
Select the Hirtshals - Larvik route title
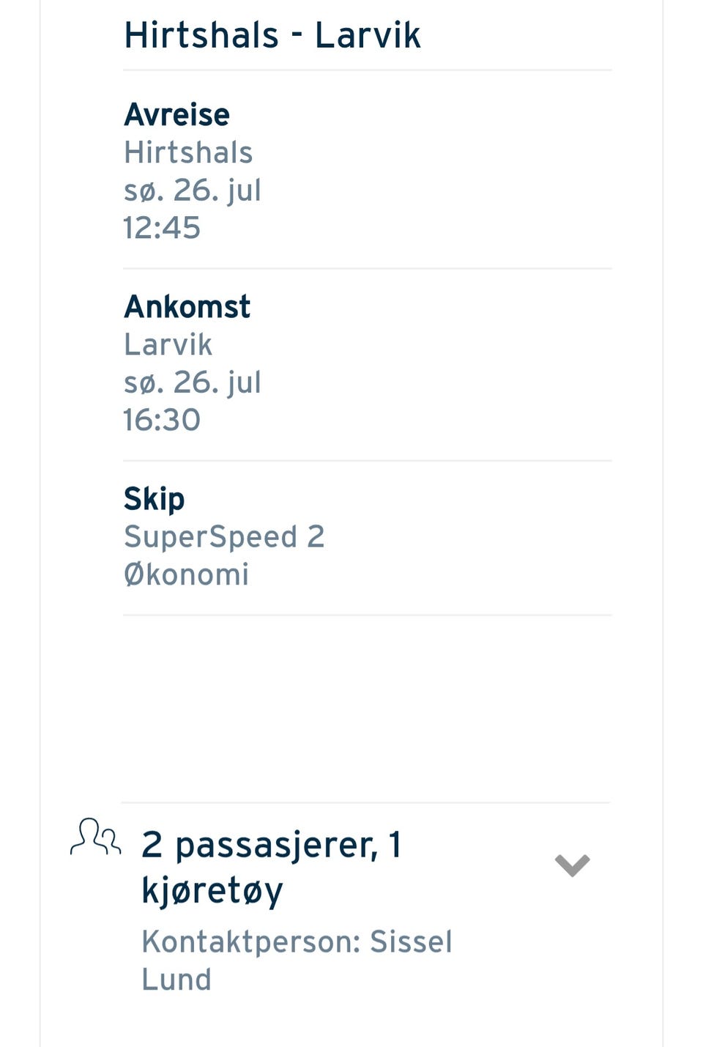(x=272, y=34)
